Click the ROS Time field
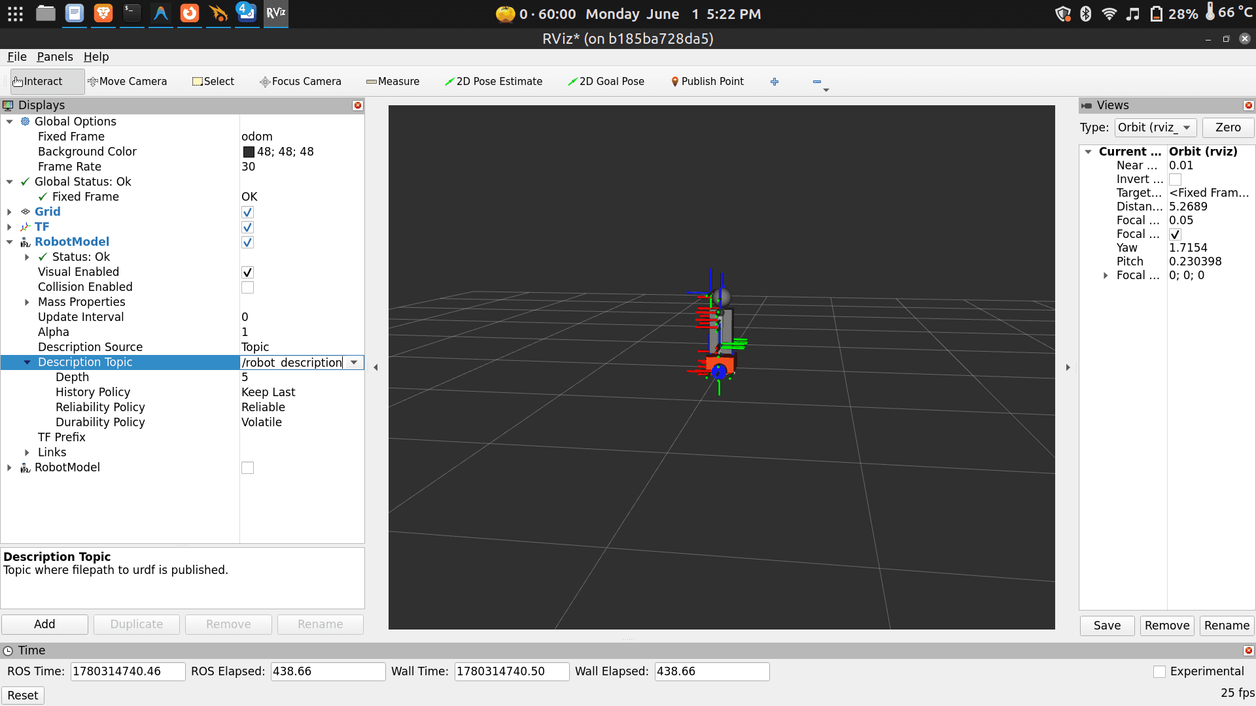This screenshot has height=706, width=1256. click(128, 671)
